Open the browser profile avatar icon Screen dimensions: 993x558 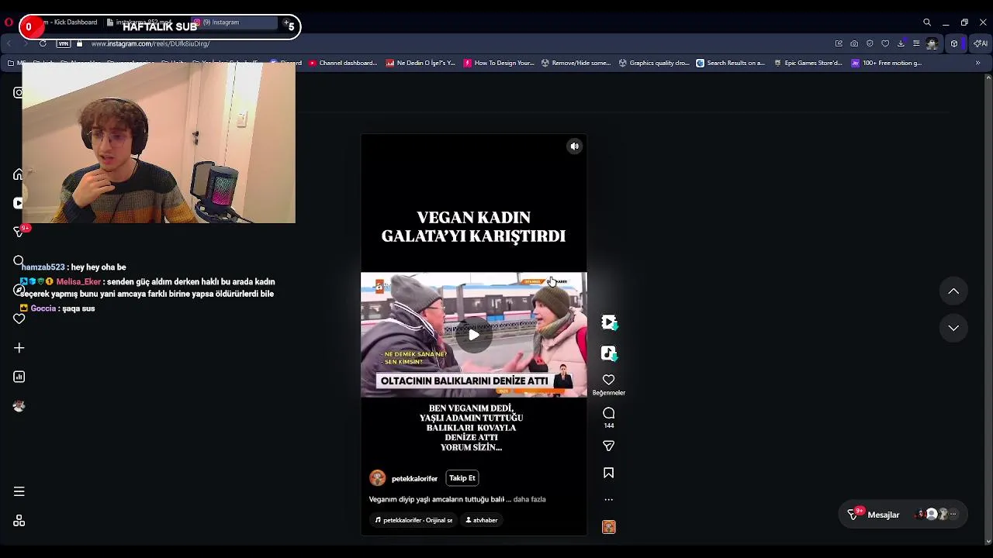tap(932, 43)
